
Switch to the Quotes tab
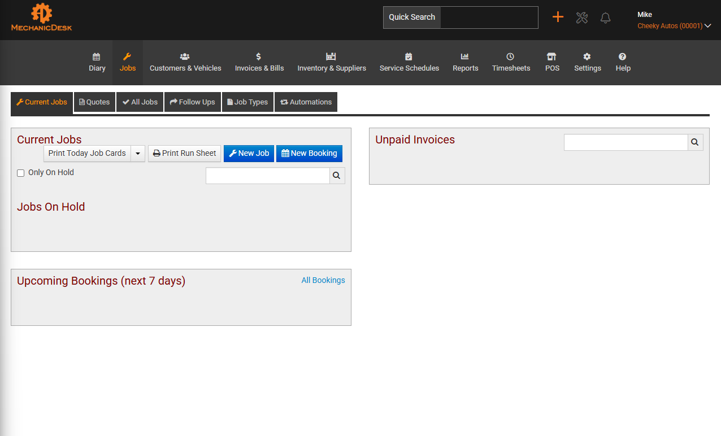(94, 102)
